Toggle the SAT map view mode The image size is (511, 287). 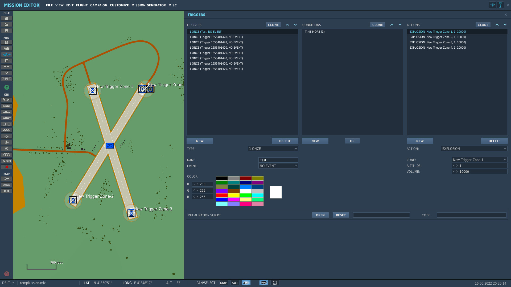pos(235,283)
